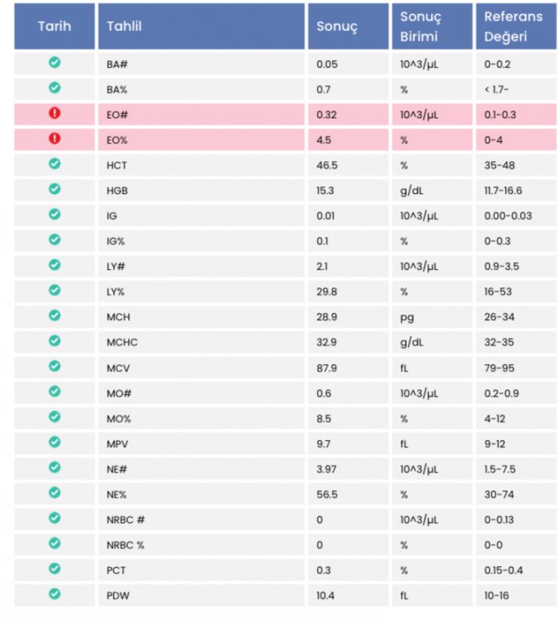Click the pink EO% result 4.5
Viewport: 558px width, 619px height.
pyautogui.click(x=324, y=140)
